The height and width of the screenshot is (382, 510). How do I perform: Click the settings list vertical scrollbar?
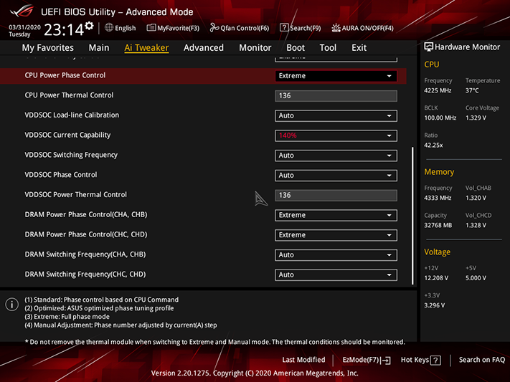(412, 216)
